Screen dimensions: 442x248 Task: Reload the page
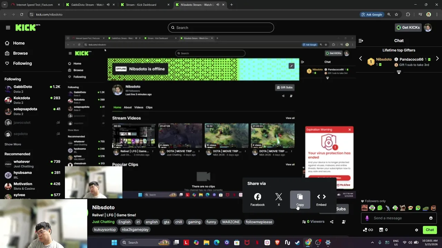(x=21, y=14)
